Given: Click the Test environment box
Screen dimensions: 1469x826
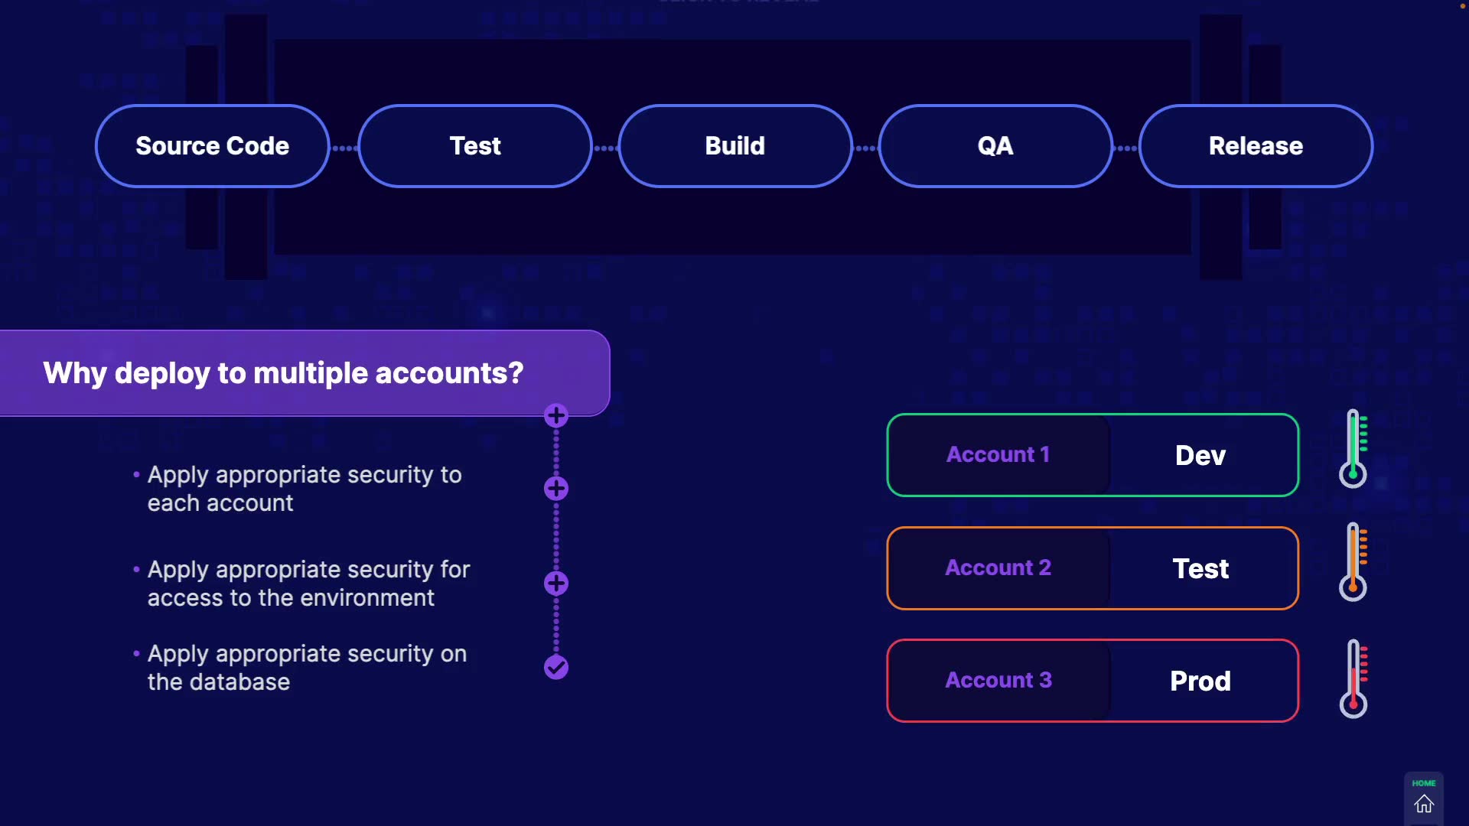Looking at the screenshot, I should pyautogui.click(x=1201, y=568).
